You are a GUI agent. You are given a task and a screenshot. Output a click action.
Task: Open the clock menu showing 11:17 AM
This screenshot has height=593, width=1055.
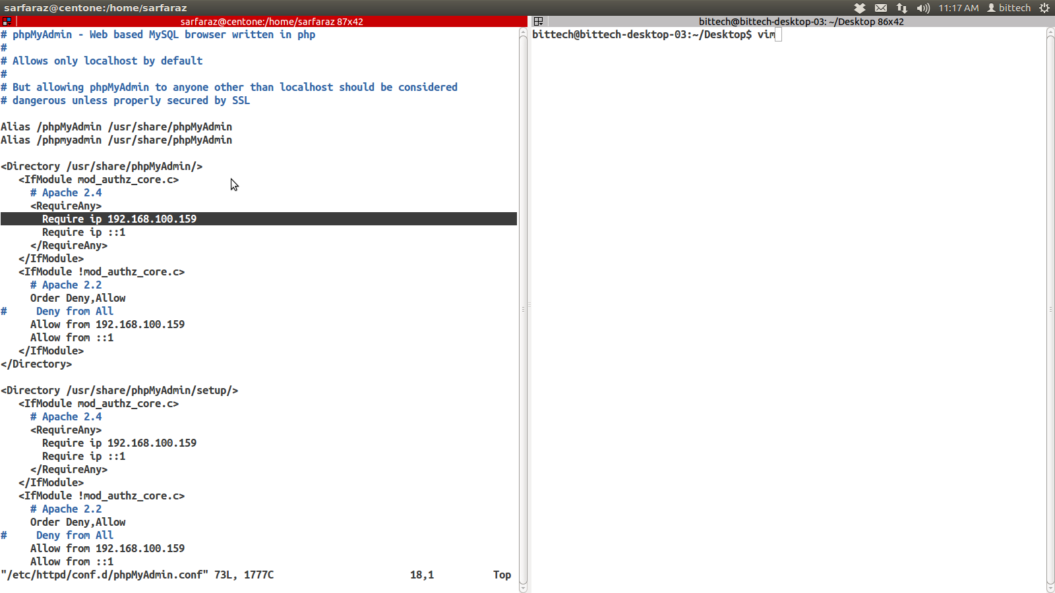959,8
